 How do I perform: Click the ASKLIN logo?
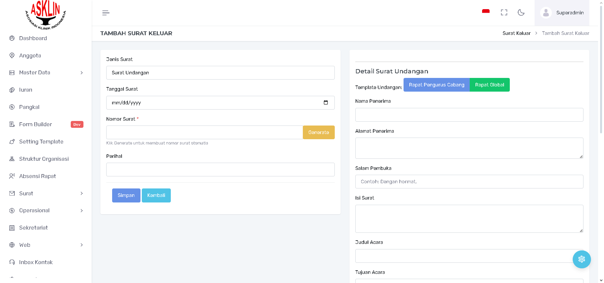46,15
